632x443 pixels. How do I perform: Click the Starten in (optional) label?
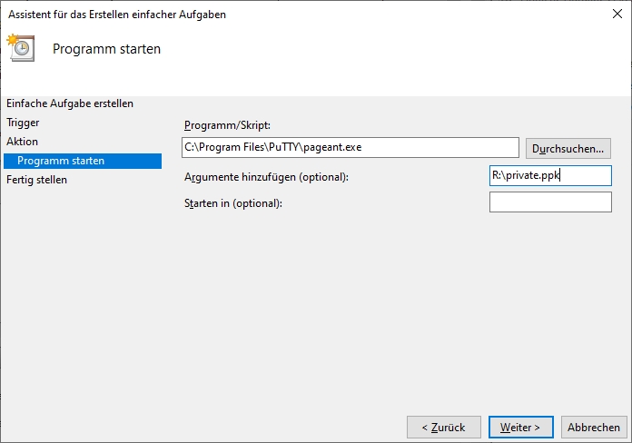(x=233, y=202)
